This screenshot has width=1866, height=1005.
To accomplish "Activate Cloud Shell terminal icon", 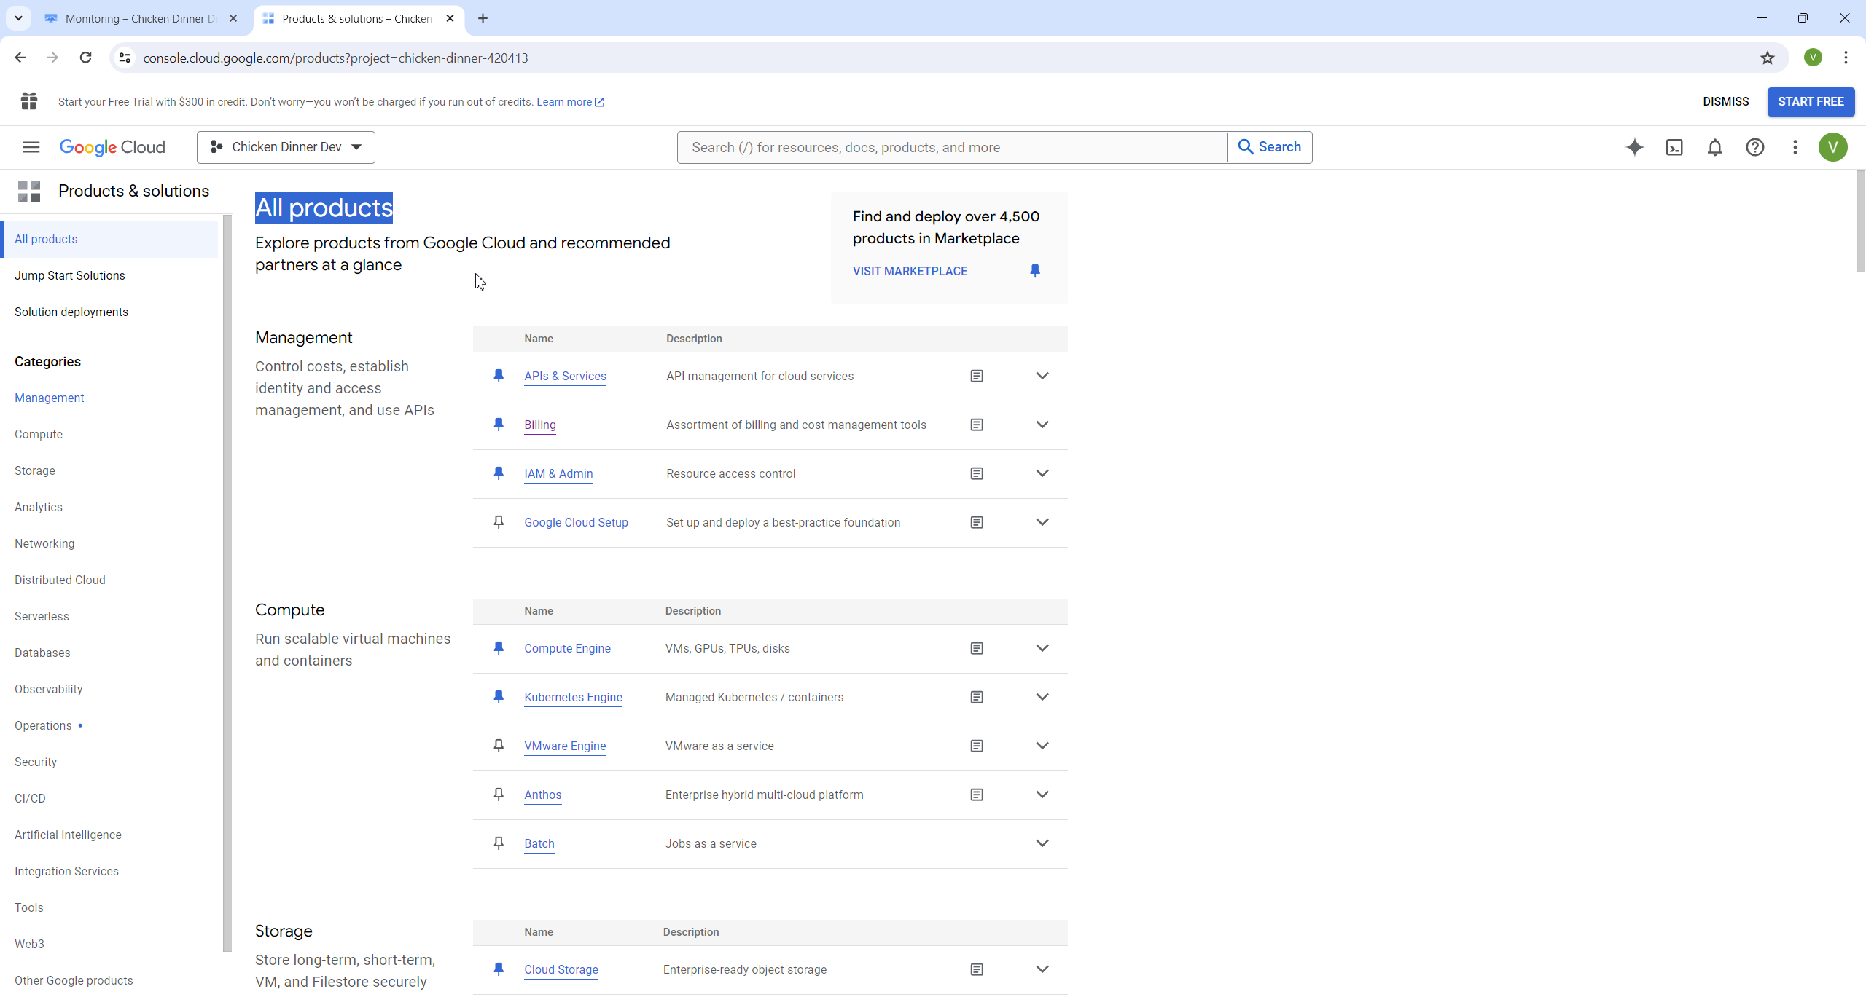I will point(1674,147).
